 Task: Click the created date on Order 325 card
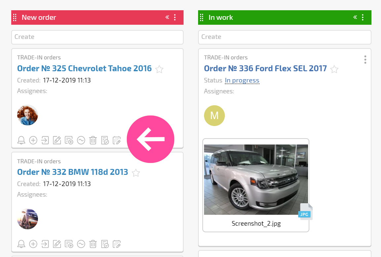coord(67,80)
